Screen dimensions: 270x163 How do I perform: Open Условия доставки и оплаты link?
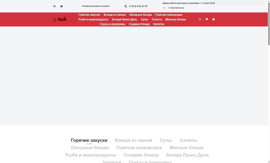[96, 6]
